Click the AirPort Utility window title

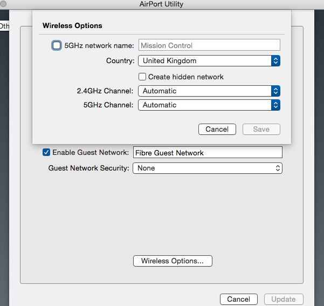pos(161,4)
